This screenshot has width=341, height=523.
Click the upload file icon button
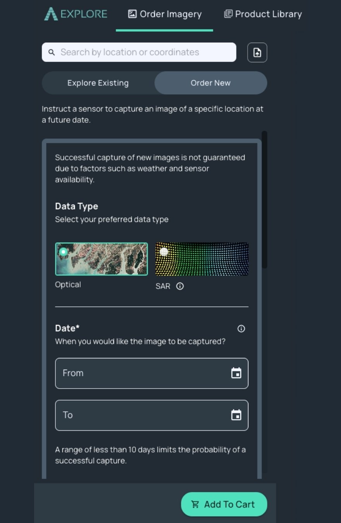pyautogui.click(x=257, y=52)
